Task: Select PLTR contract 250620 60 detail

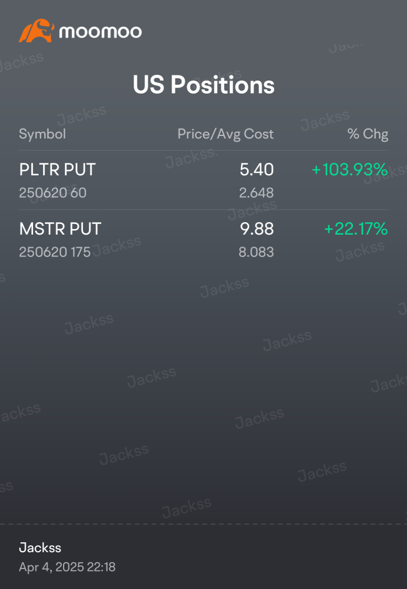Action: pyautogui.click(x=52, y=193)
